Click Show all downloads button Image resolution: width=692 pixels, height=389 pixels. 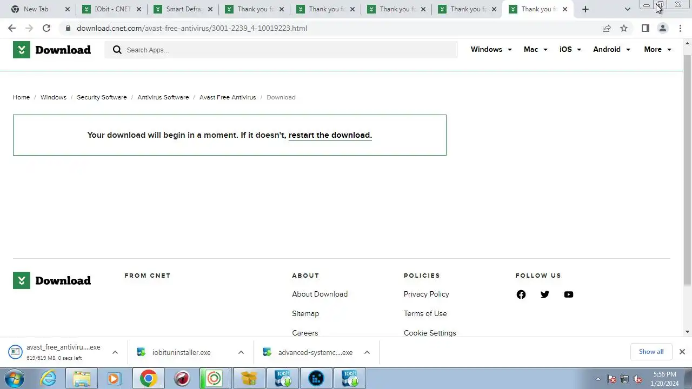pos(651,352)
